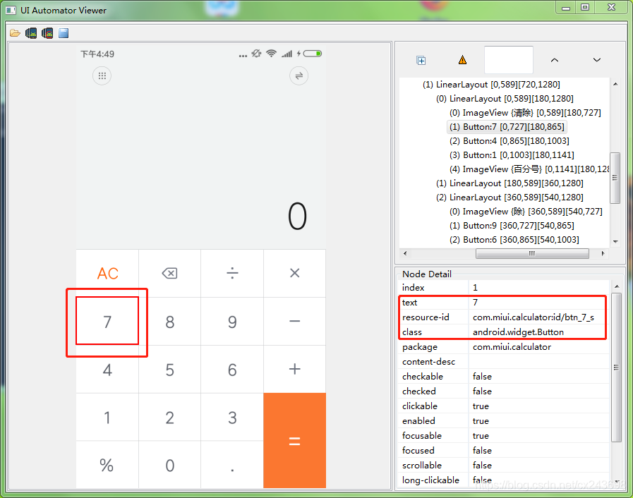
Task: Toggle the orange warning triangle icon
Action: (x=462, y=61)
